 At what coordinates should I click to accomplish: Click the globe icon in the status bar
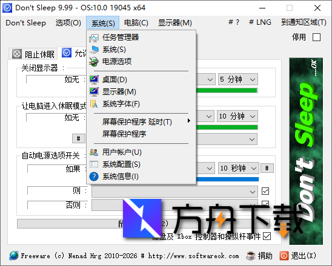(x=14, y=256)
